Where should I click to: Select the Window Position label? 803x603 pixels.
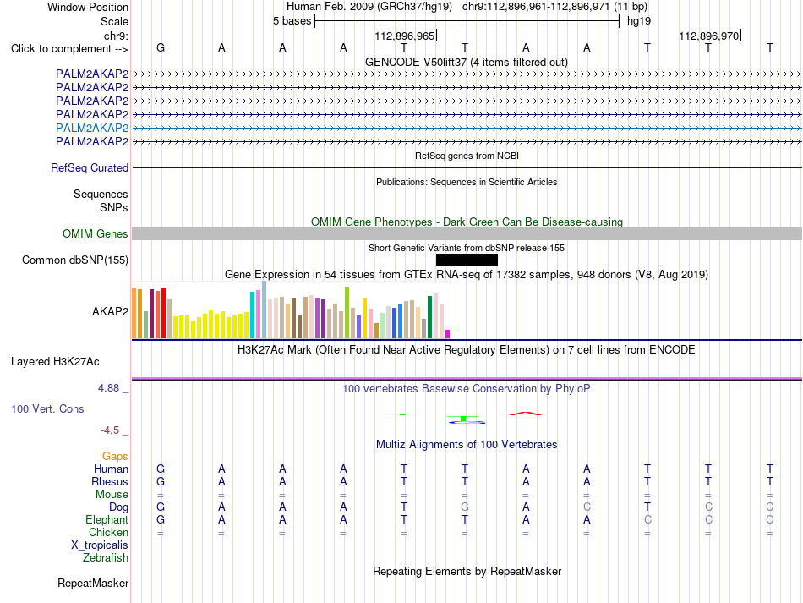click(88, 7)
